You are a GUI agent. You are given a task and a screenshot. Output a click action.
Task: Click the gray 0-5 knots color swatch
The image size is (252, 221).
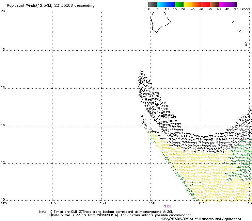pos(153,4)
